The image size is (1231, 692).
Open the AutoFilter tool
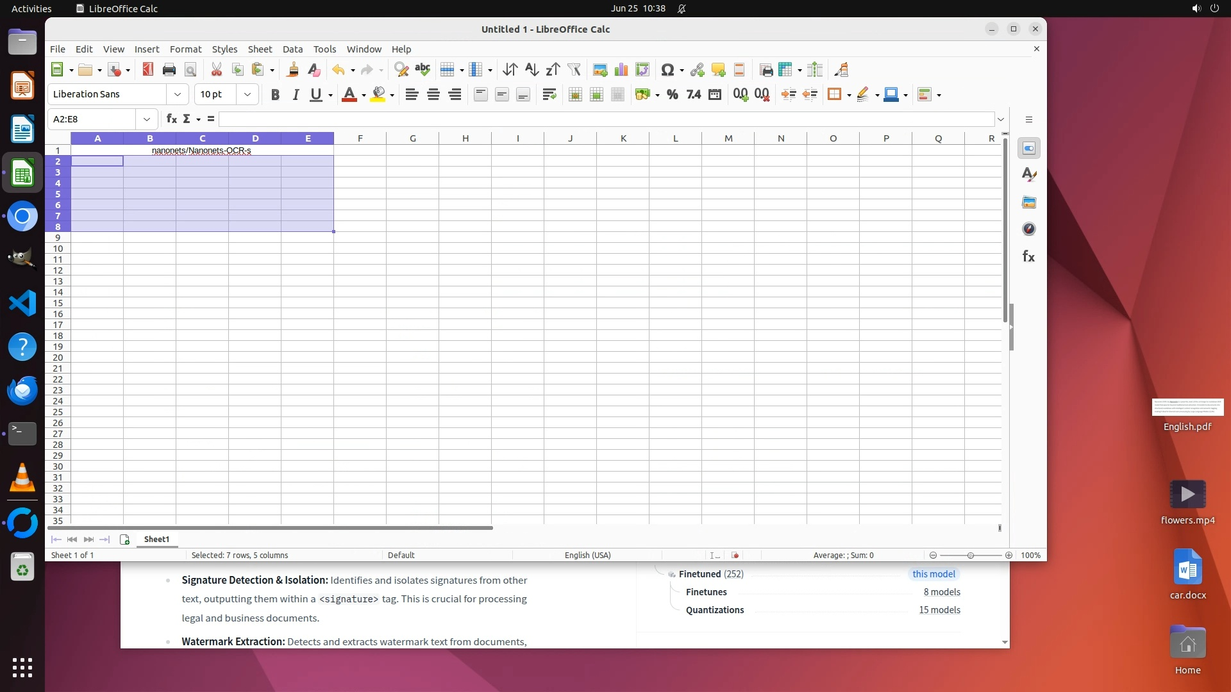pos(574,70)
